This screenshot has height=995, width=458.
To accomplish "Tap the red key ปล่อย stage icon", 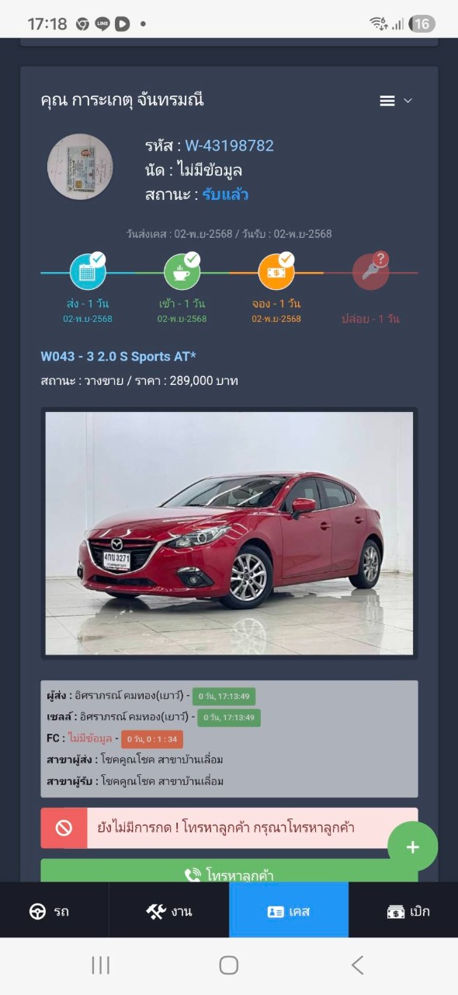I will (370, 272).
